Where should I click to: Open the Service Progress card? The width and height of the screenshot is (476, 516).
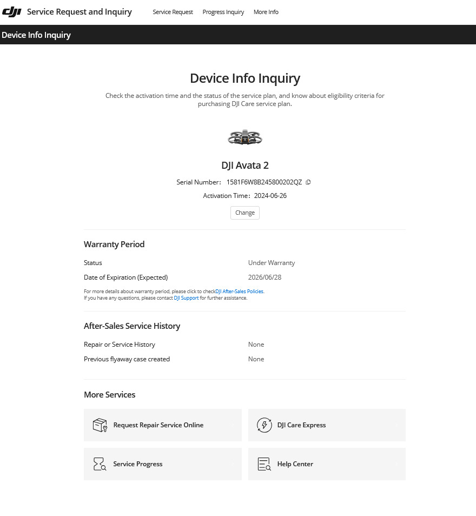pos(163,464)
